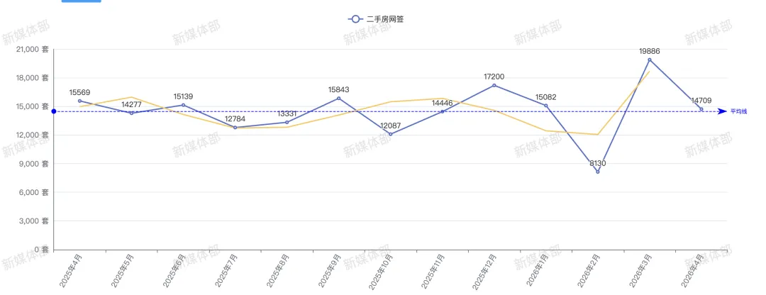Screen dimensions: 766x295
Task: Select the 2025年4月 data point 15569
Action: [x=79, y=101]
